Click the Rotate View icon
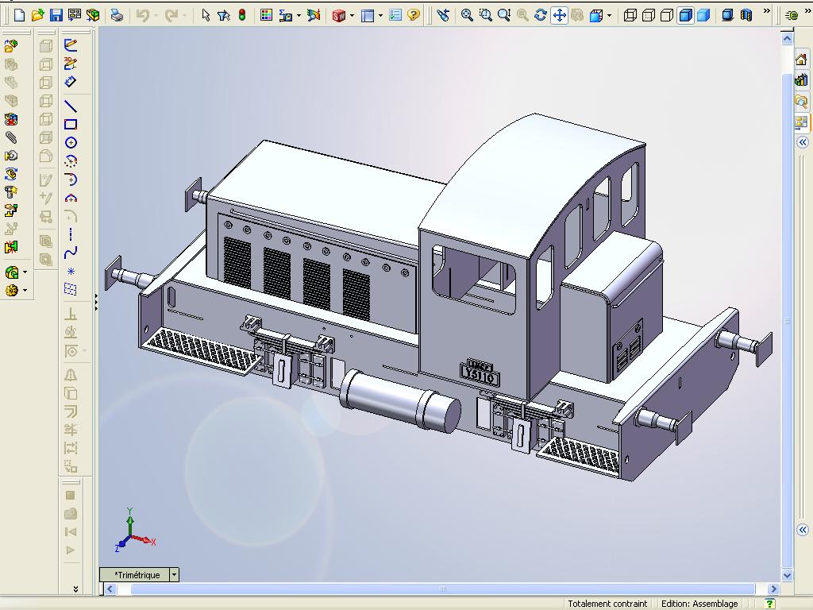This screenshot has height=610, width=813. (x=540, y=15)
